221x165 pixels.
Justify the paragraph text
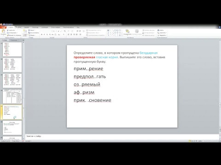coord(77,34)
